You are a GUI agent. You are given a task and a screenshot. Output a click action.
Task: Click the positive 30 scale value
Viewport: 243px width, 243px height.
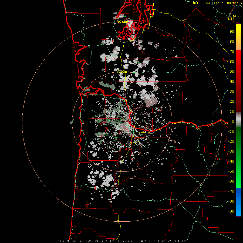(x=232, y=92)
